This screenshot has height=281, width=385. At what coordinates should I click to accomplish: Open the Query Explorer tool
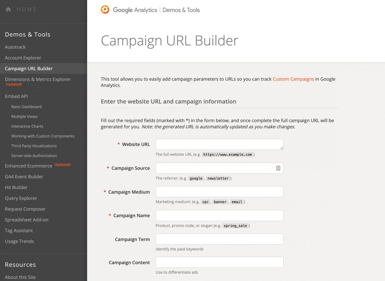point(21,198)
